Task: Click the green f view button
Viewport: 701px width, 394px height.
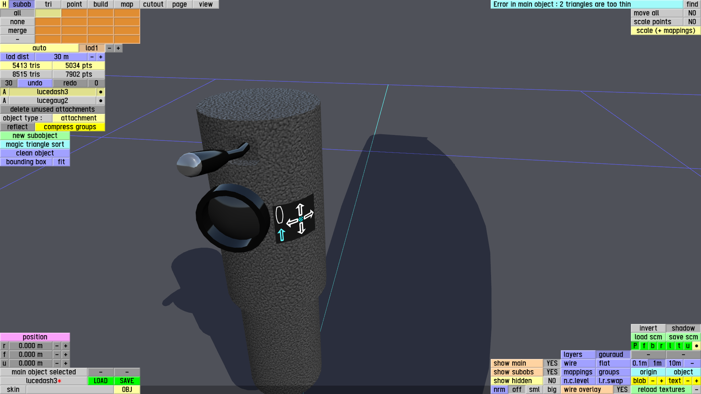Action: tap(644, 346)
